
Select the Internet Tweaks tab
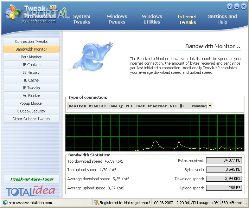click(187, 19)
